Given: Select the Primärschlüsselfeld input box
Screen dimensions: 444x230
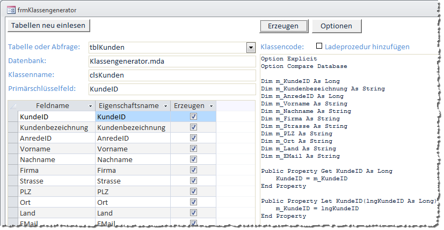Looking at the screenshot, I should [171, 89].
